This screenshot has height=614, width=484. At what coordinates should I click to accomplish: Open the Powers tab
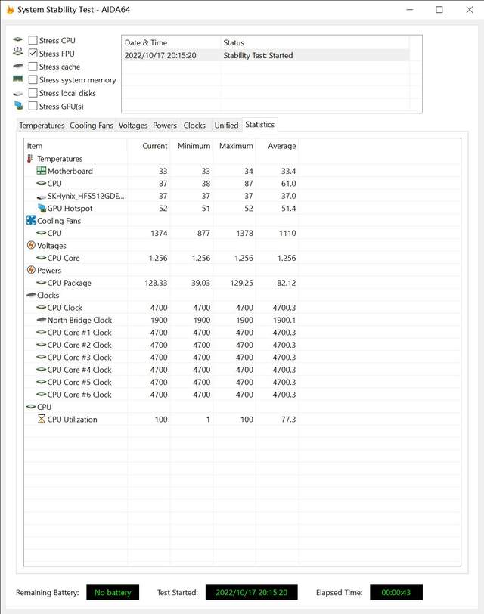tap(165, 126)
